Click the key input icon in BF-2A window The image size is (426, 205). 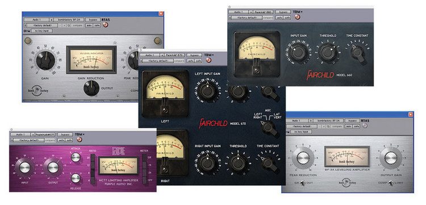[x=27, y=31]
